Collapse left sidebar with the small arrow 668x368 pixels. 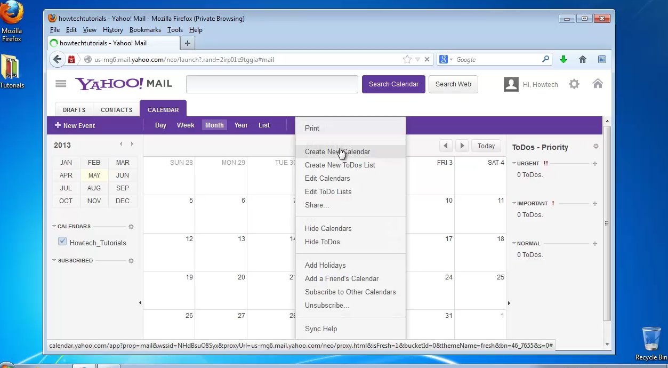pyautogui.click(x=140, y=303)
